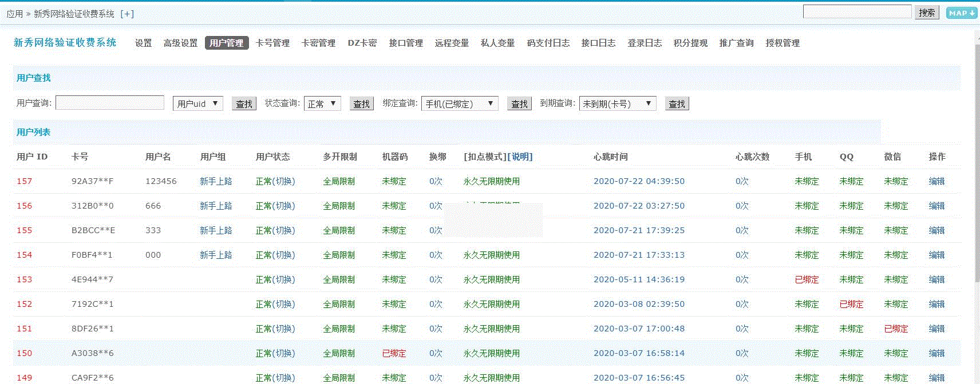Viewport: 980px width, 384px height.
Task: Click 查找 button next to 用户uid dropdown
Action: click(x=244, y=103)
